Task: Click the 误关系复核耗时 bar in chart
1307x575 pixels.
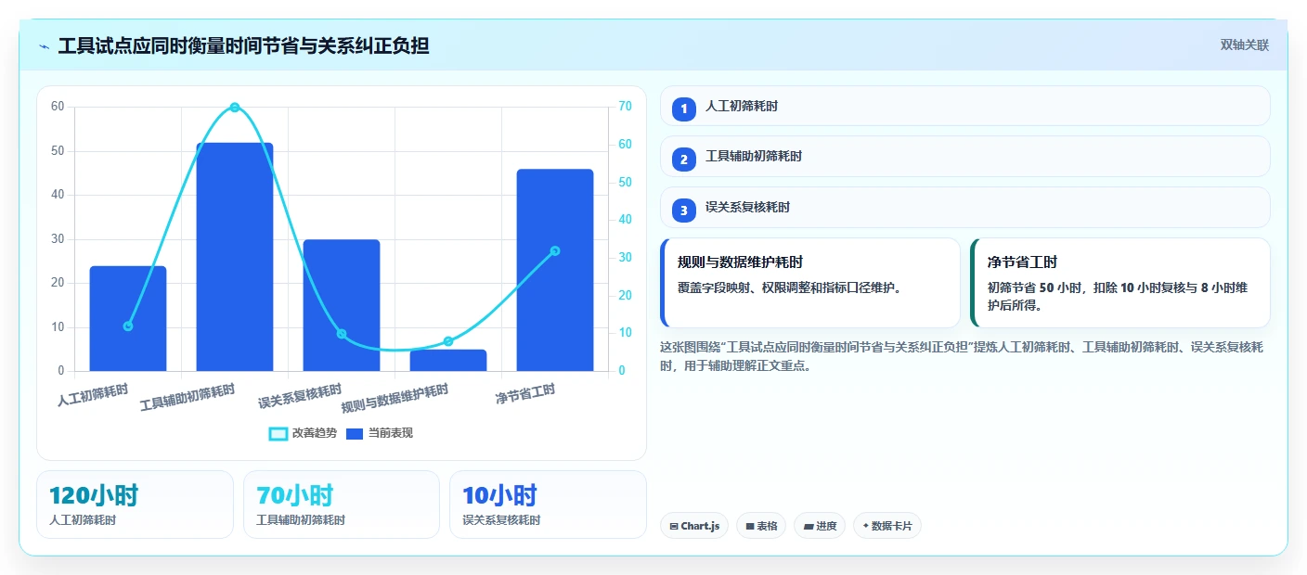Action: pos(342,305)
